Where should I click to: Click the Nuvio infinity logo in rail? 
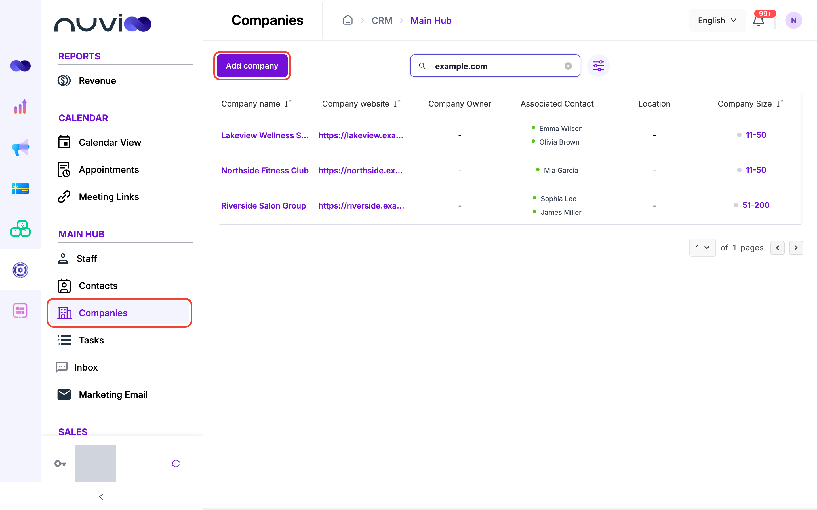click(20, 66)
